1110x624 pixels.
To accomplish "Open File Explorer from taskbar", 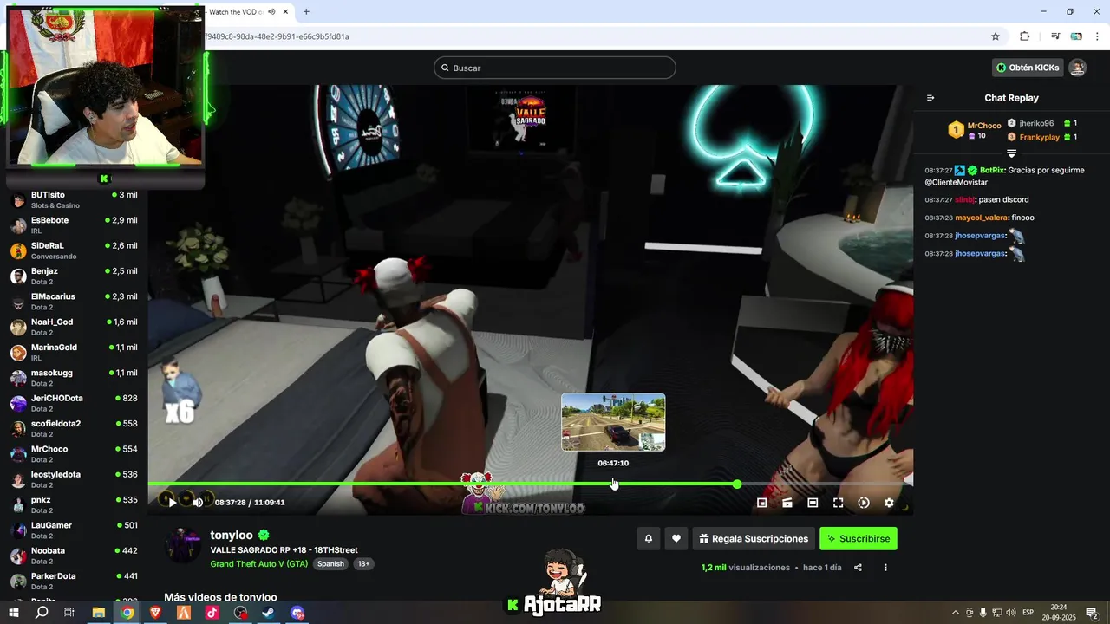I will pyautogui.click(x=99, y=613).
